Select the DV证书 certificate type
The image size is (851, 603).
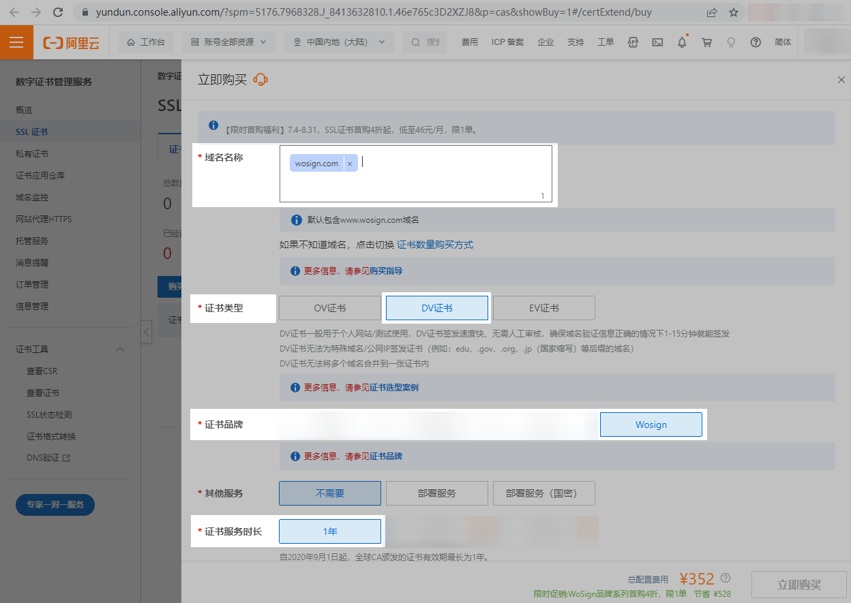(x=436, y=307)
